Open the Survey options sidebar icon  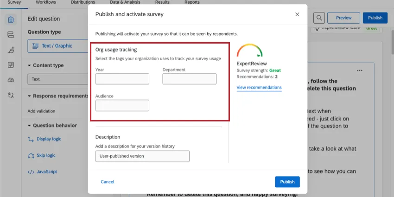pos(11,65)
